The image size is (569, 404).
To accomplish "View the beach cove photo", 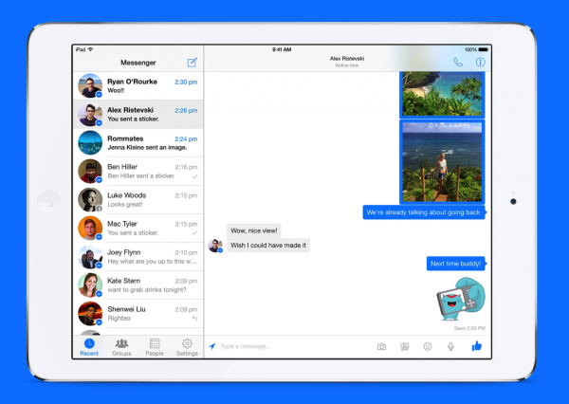I will coord(442,94).
